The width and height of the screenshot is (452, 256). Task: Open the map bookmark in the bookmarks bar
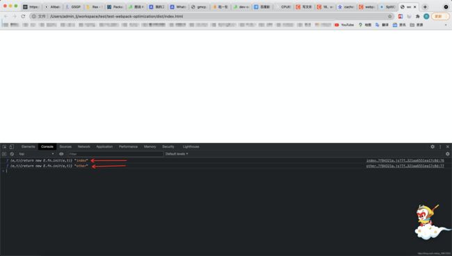click(364, 25)
